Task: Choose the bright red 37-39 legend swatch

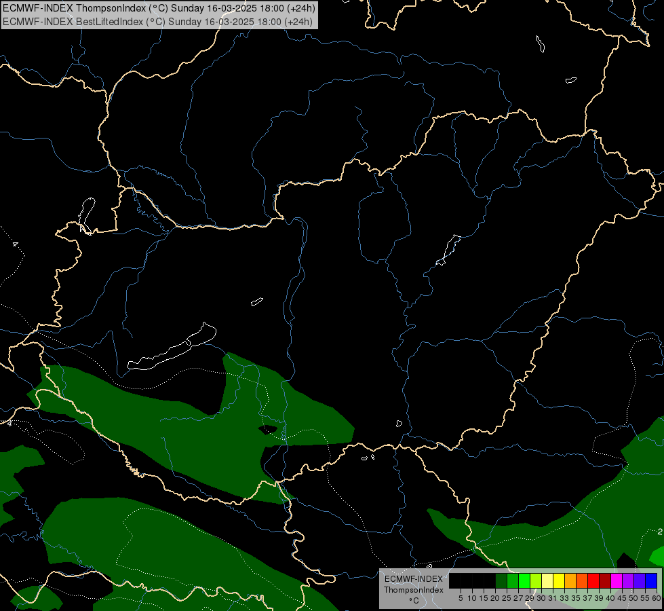Action: (593, 580)
